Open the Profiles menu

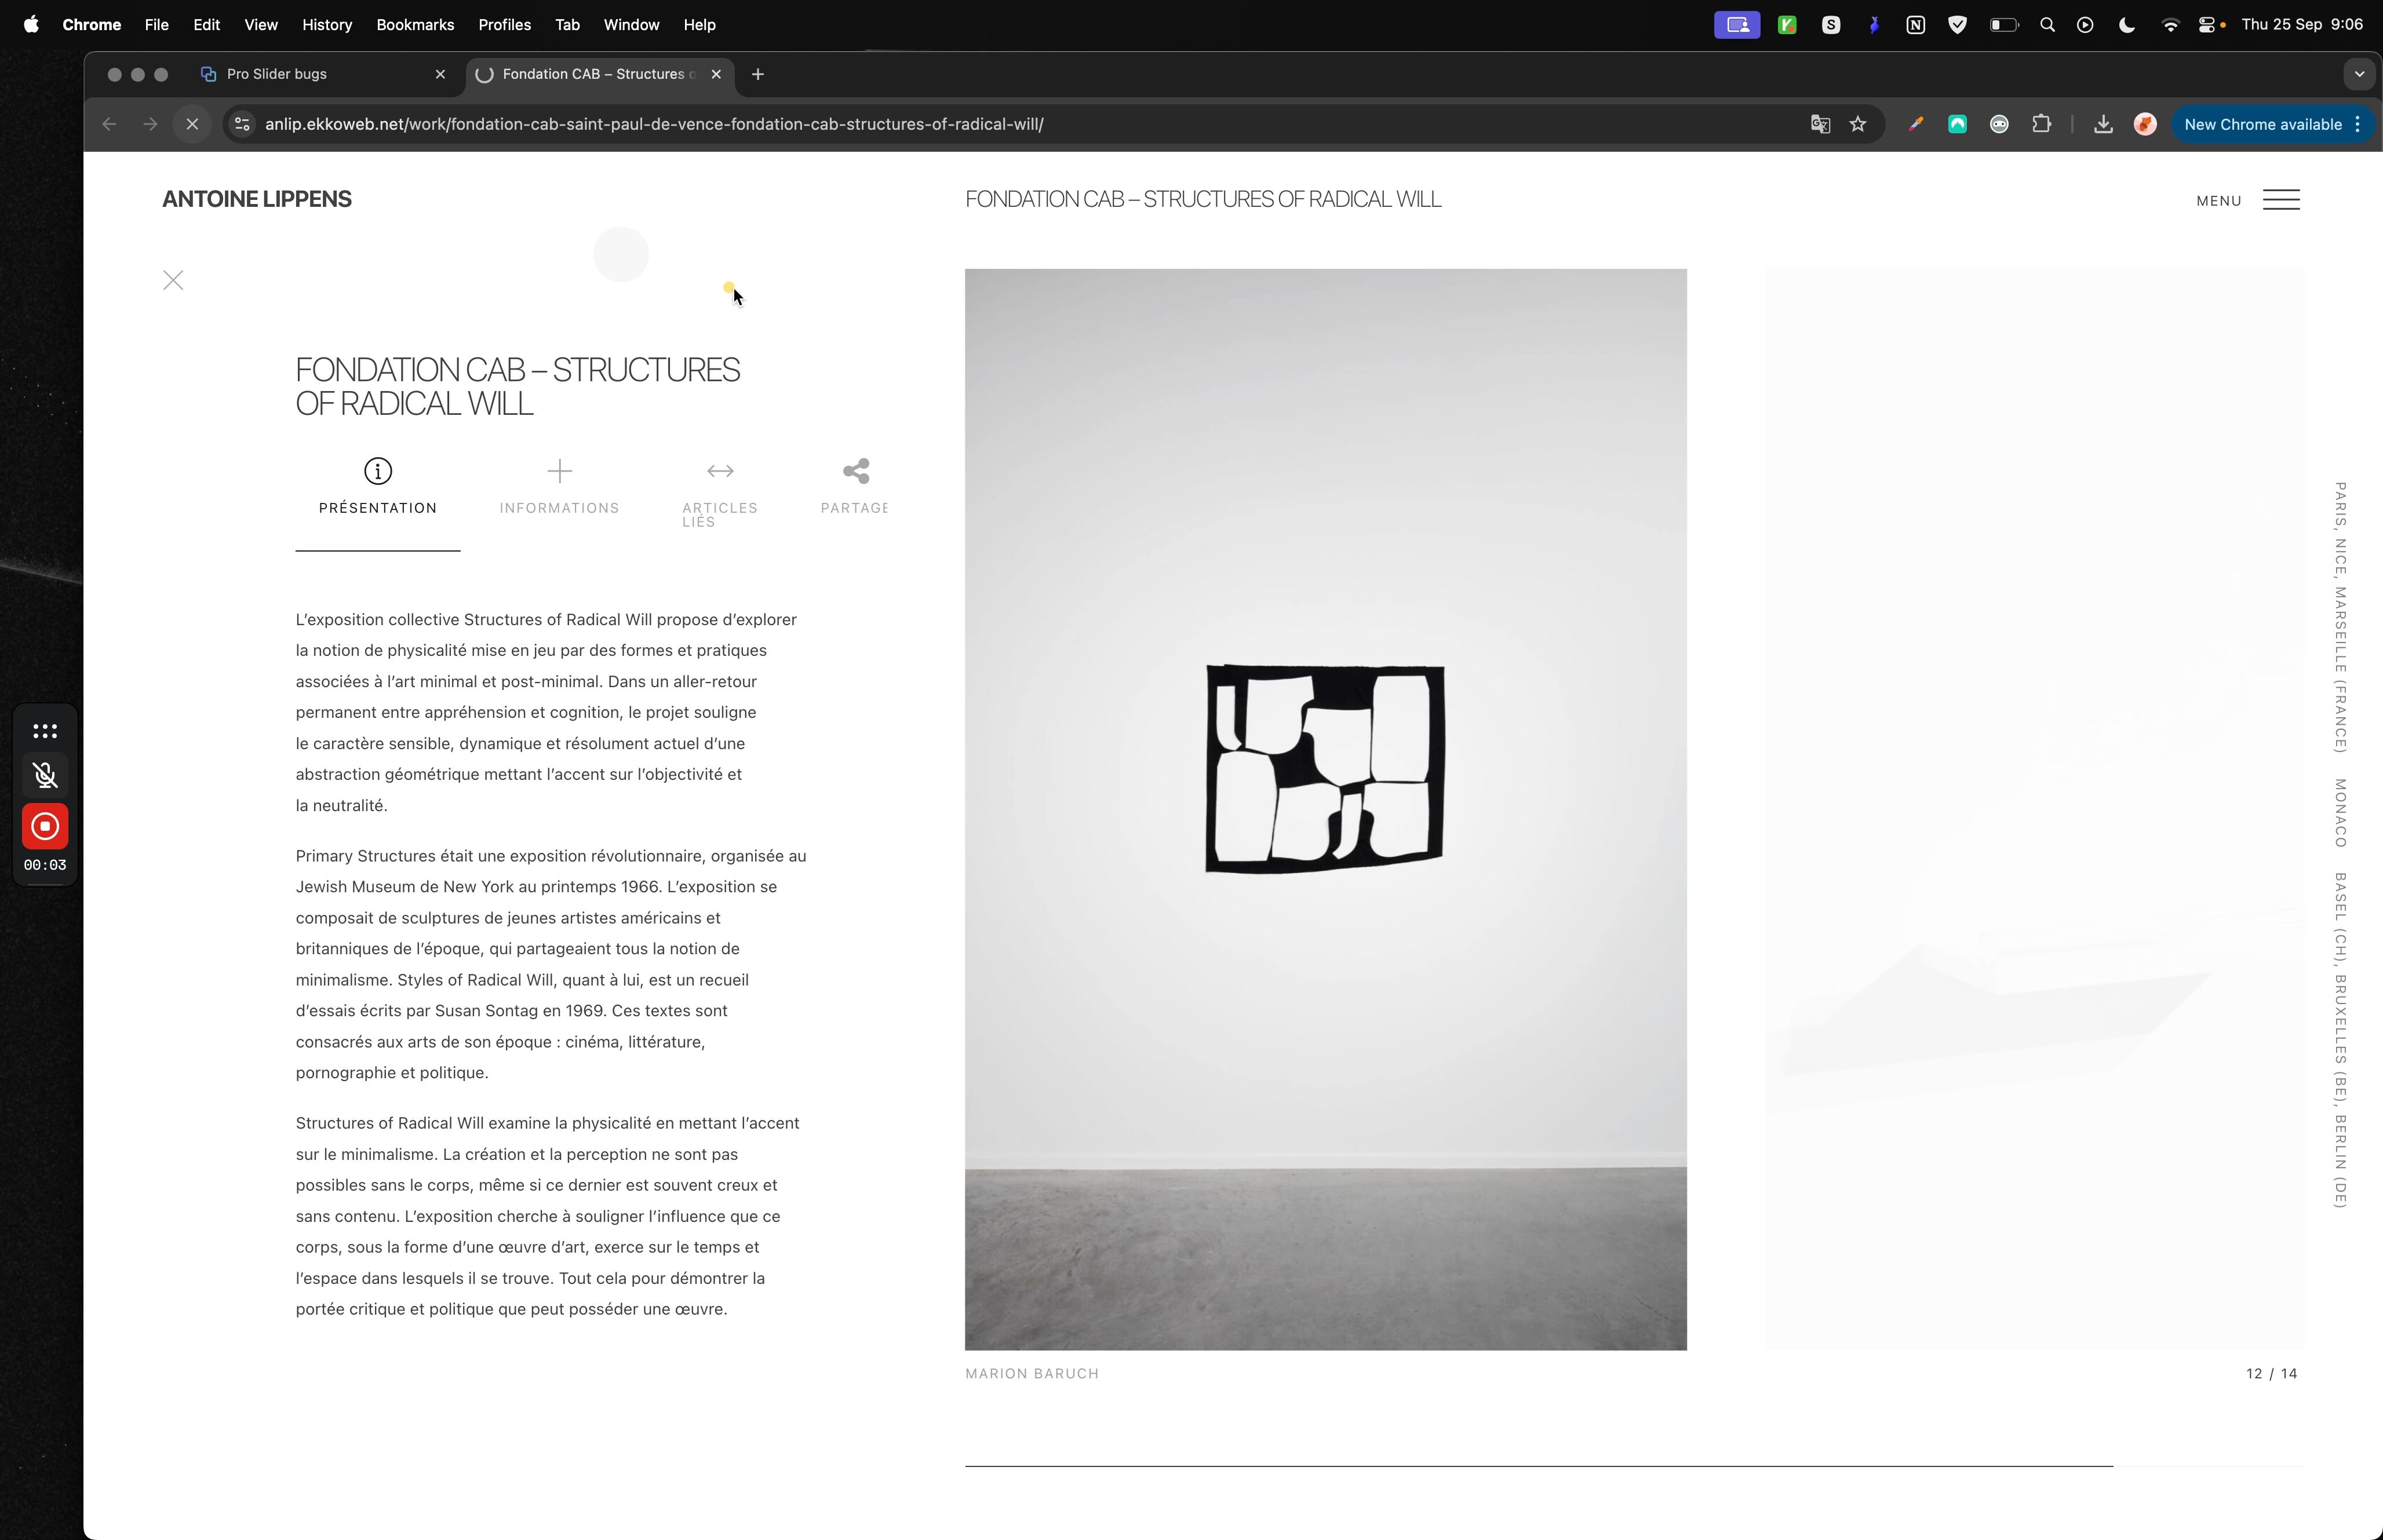click(x=504, y=25)
